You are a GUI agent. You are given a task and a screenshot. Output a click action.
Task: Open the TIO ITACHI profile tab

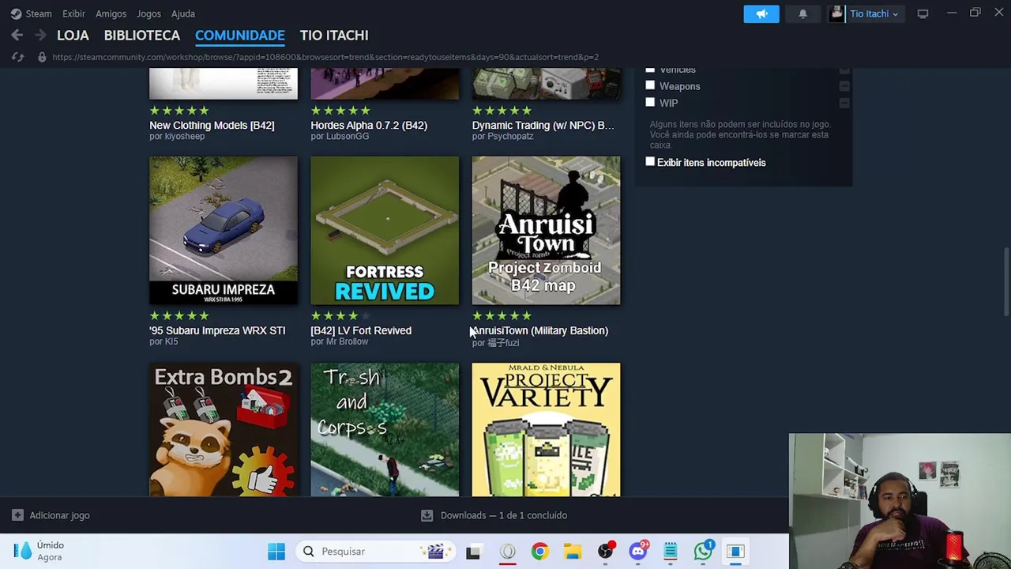point(334,35)
